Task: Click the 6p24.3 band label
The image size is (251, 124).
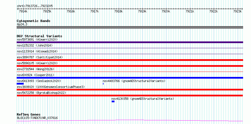Action: 22,25
